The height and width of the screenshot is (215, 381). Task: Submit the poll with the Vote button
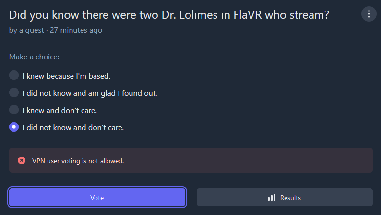[x=97, y=197]
